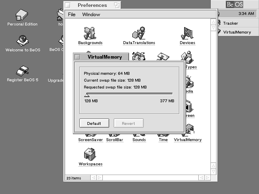Open the Devices preference icon
Viewport: 259px width, 194px height.
[187, 33]
